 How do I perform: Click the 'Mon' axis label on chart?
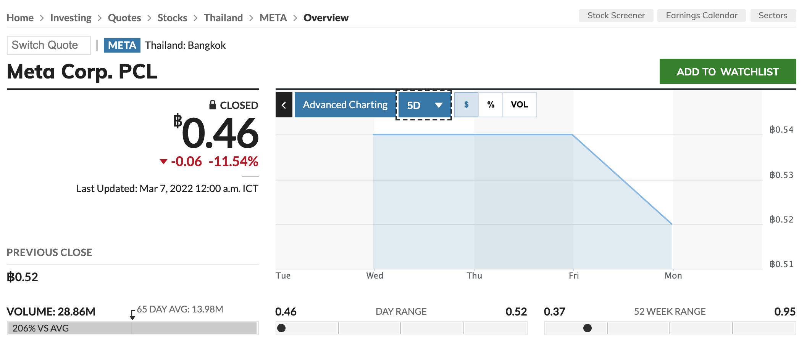coord(673,276)
